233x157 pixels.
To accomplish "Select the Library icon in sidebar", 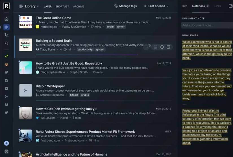I will 6,27.
